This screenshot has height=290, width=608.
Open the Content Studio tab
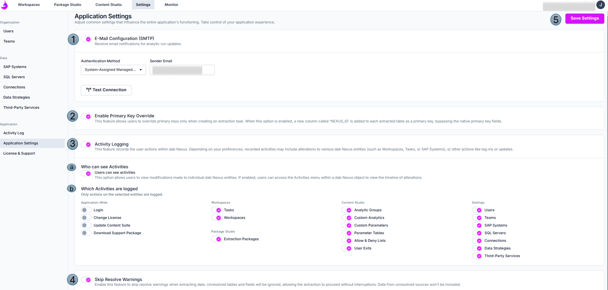[x=109, y=5]
